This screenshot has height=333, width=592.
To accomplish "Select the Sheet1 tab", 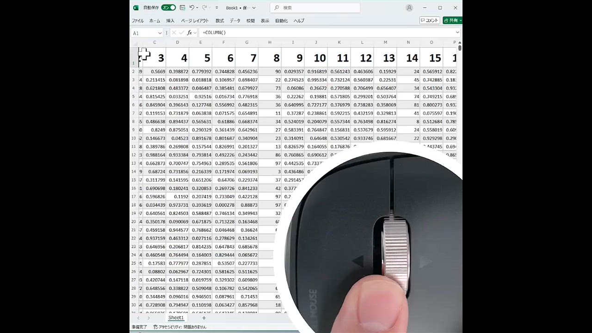I will (x=176, y=318).
